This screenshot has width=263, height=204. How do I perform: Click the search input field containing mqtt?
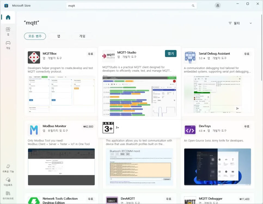(x=131, y=6)
